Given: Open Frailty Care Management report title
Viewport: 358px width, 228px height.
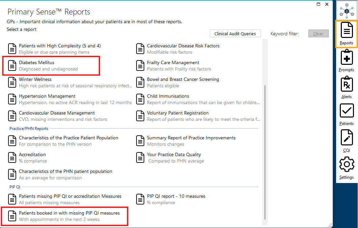Looking at the screenshot, I should [173, 62].
